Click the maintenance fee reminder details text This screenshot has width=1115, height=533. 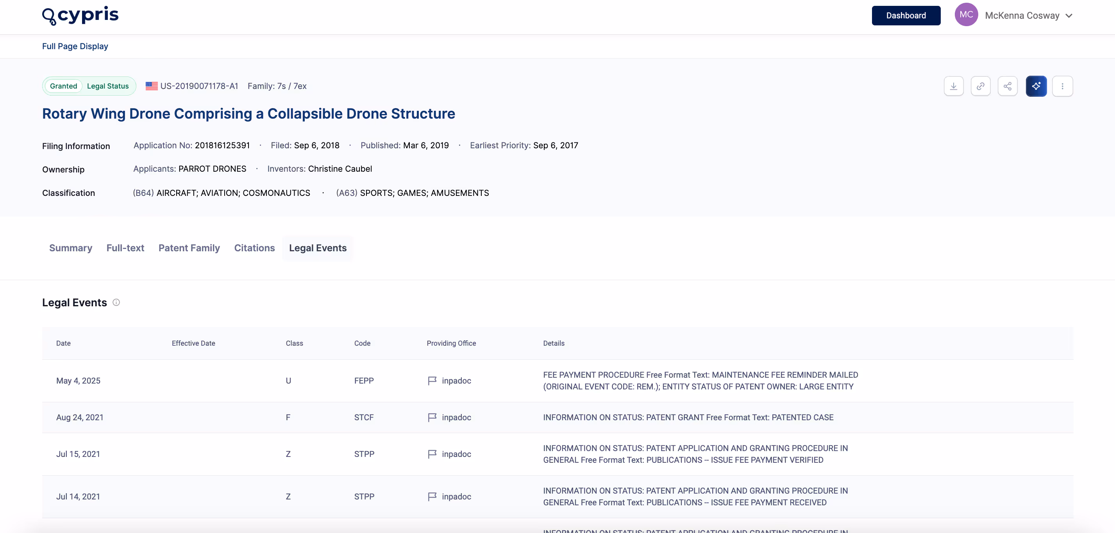coord(701,381)
